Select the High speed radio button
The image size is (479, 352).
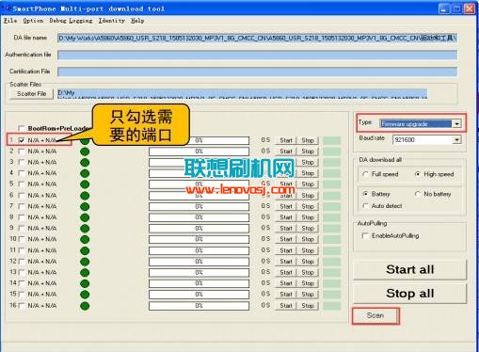point(418,174)
